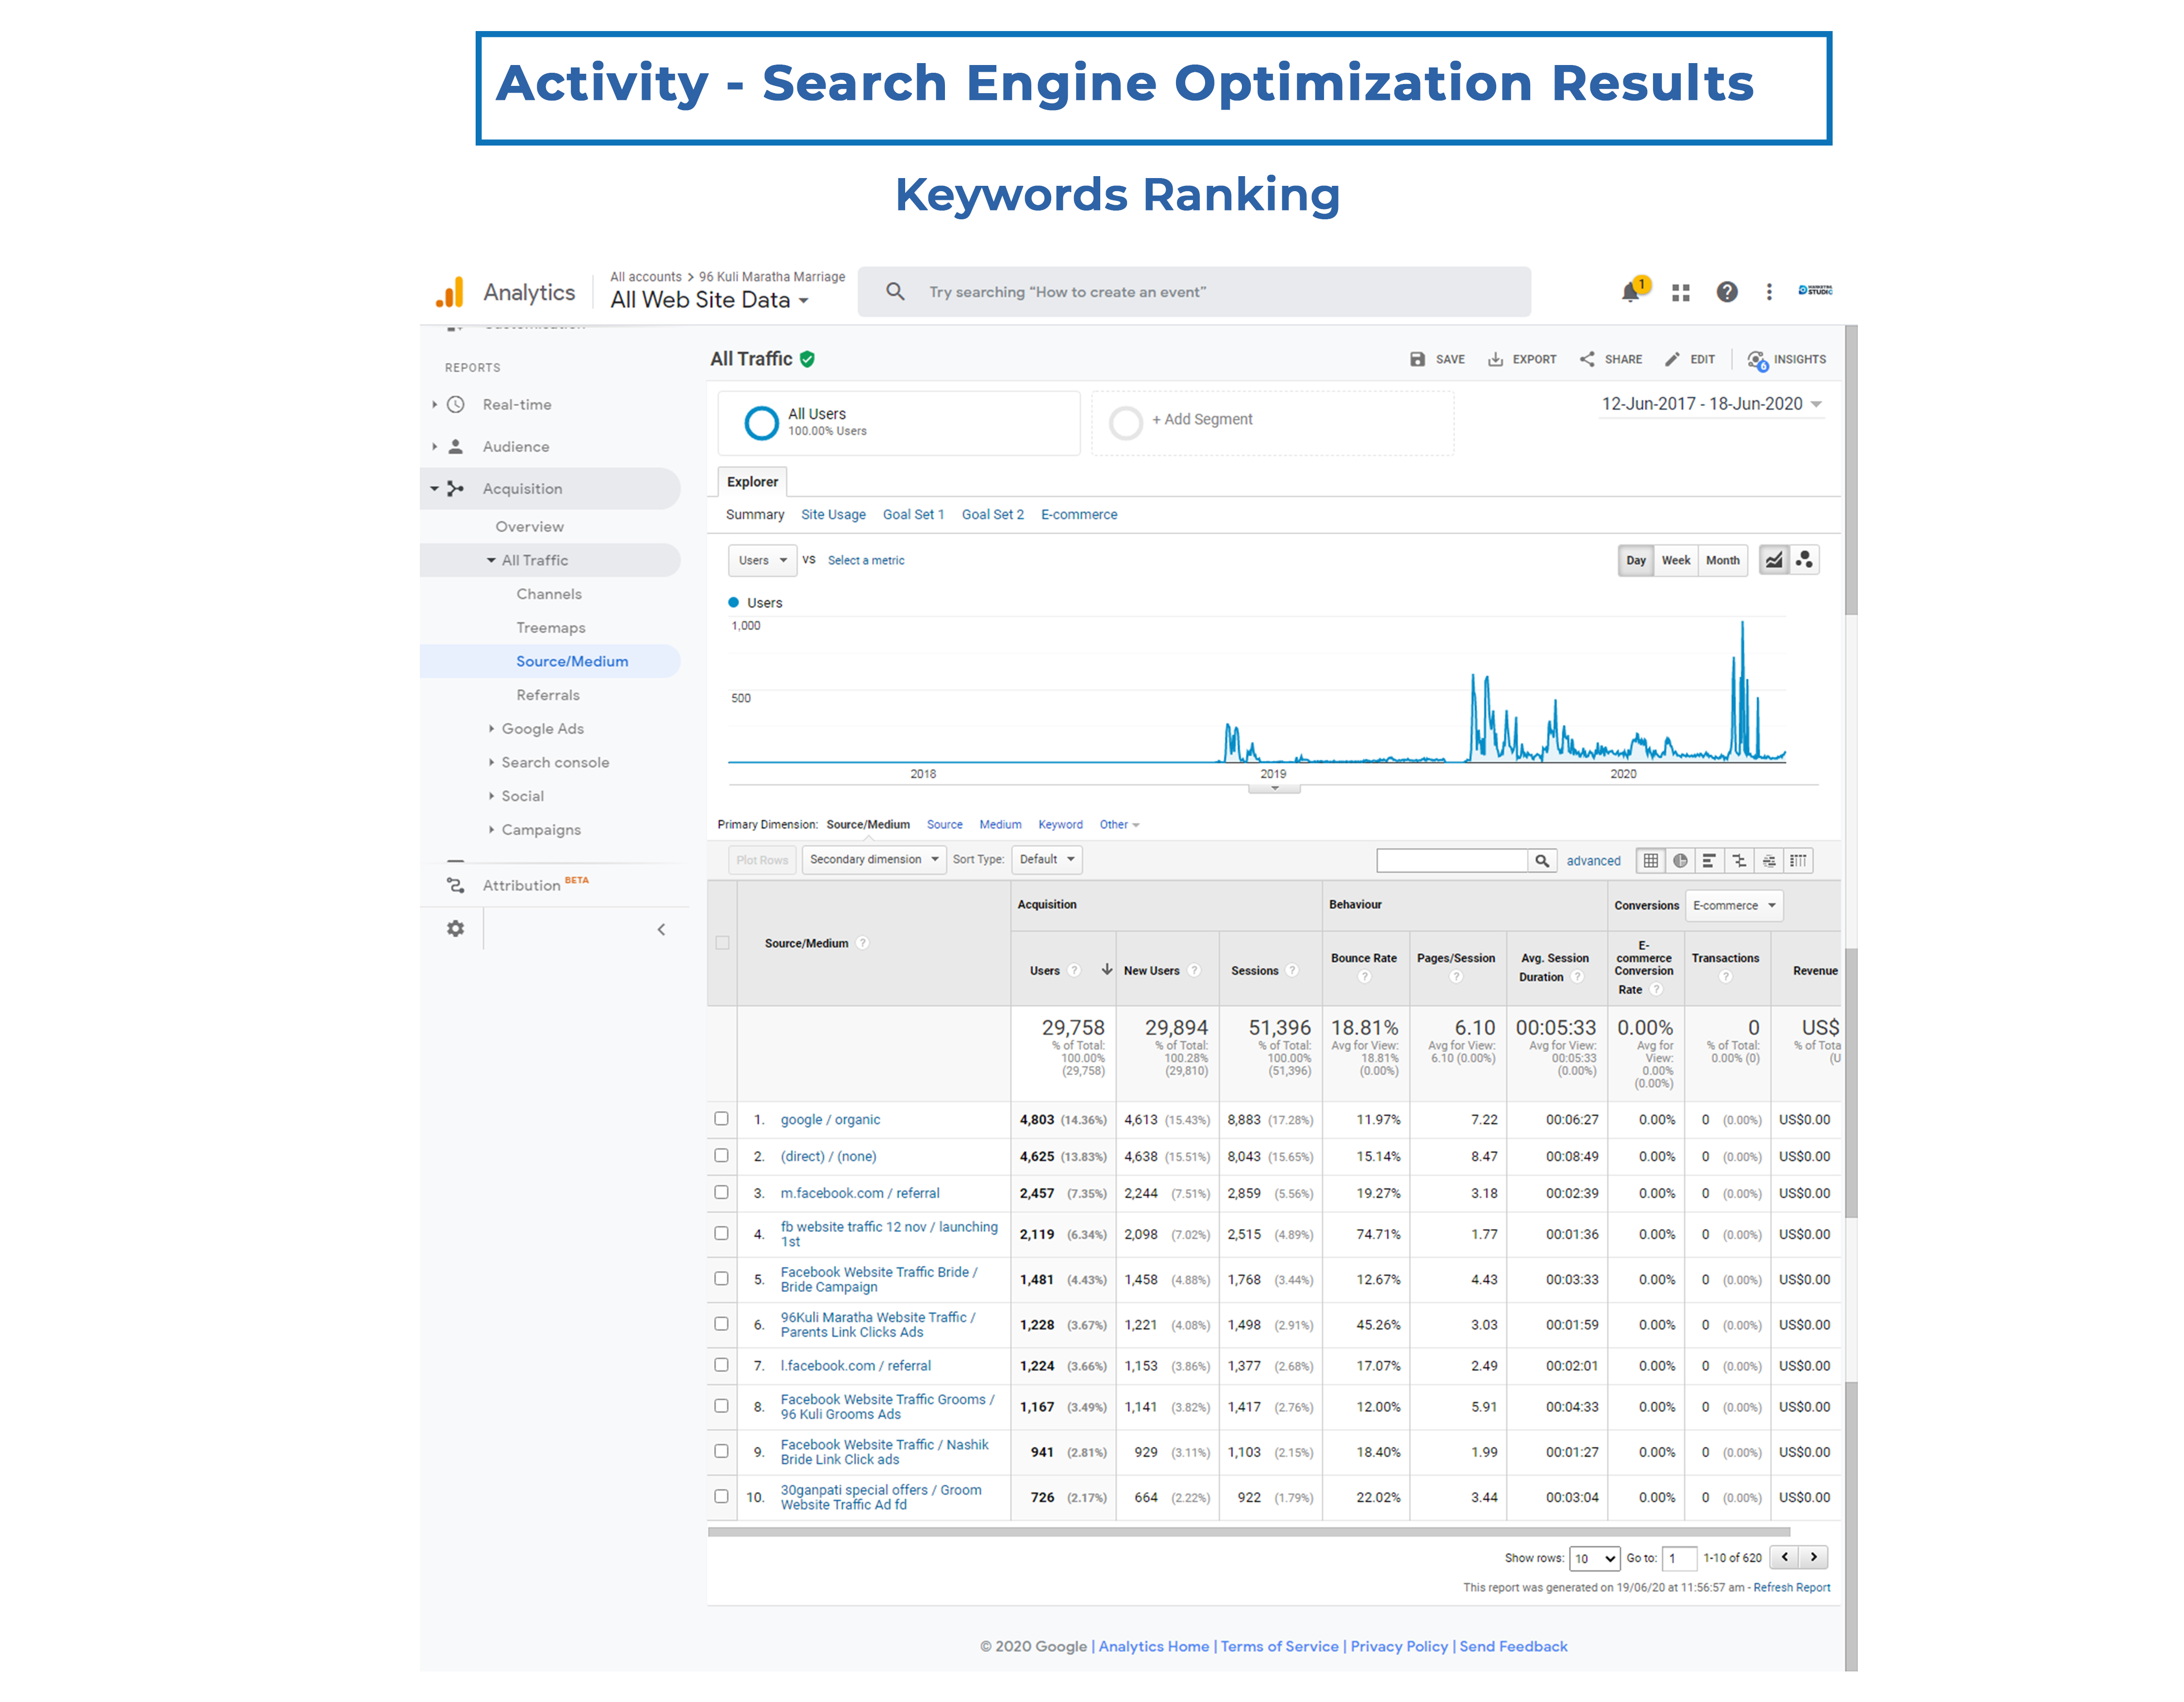
Task: Open the Show rows dropdown
Action: 1594,1558
